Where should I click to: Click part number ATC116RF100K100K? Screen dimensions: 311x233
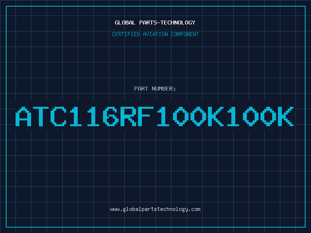point(154,116)
